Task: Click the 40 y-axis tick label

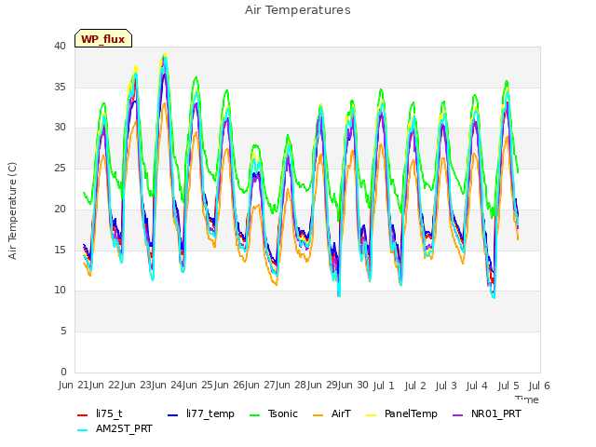Action: [60, 47]
